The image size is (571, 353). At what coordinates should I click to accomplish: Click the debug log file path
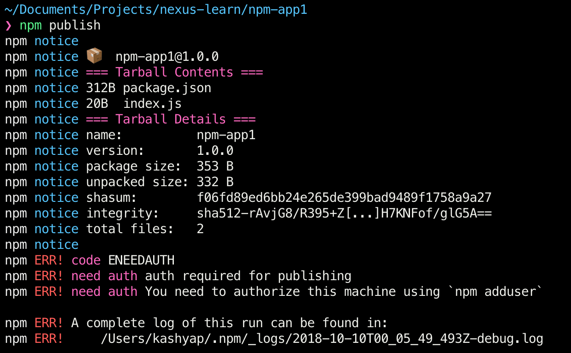click(x=322, y=339)
